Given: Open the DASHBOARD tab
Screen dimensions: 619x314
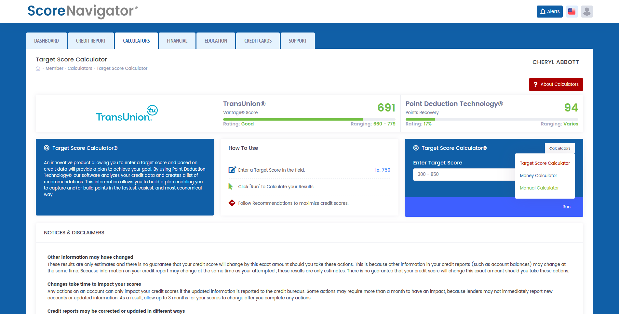Looking at the screenshot, I should [47, 41].
